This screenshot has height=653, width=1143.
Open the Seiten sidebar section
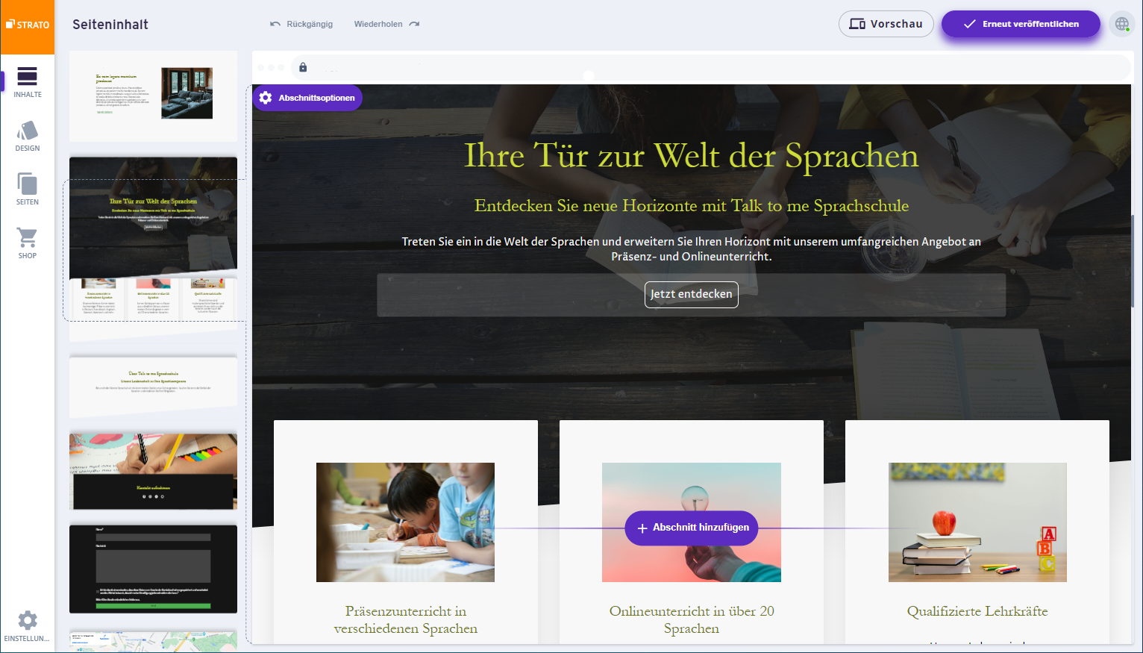tap(28, 190)
